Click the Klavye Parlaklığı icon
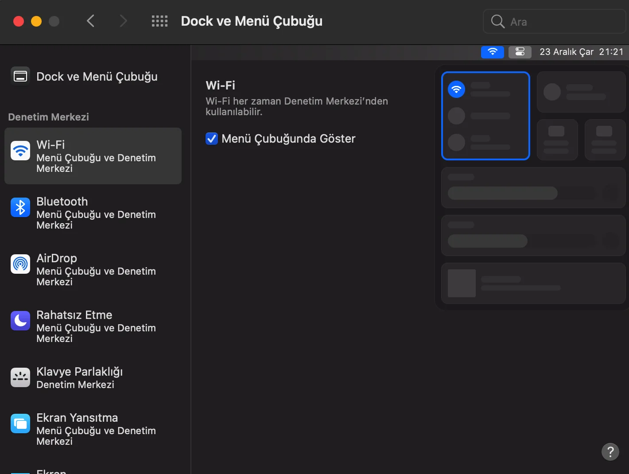The height and width of the screenshot is (474, 629). coord(20,377)
